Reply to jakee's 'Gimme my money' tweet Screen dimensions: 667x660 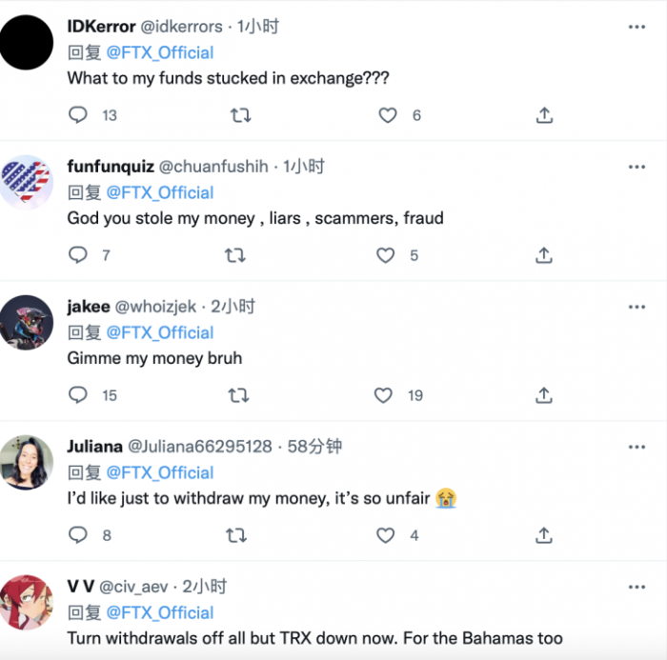coord(78,395)
